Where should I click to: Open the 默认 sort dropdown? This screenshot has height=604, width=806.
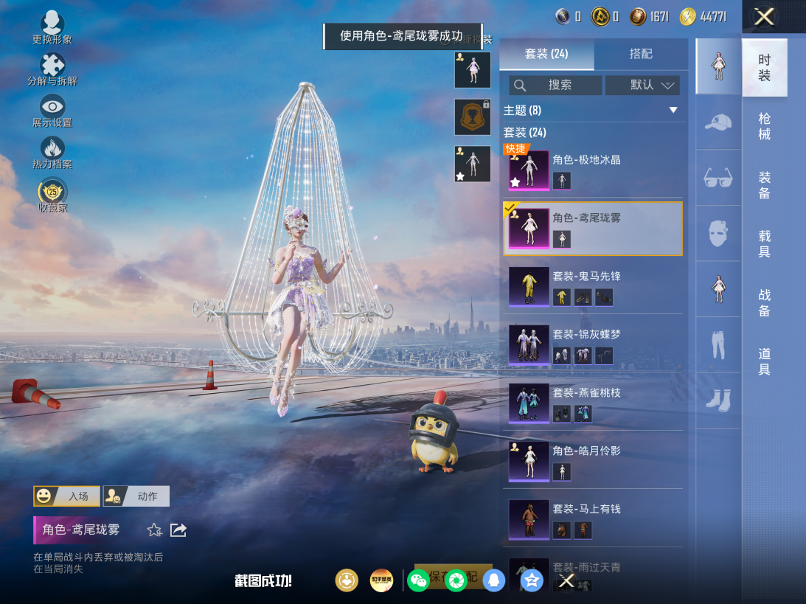[x=642, y=85]
